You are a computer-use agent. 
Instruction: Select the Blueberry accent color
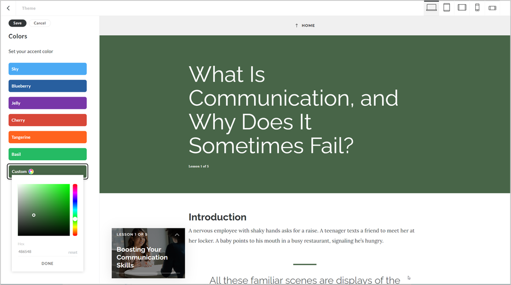point(48,86)
